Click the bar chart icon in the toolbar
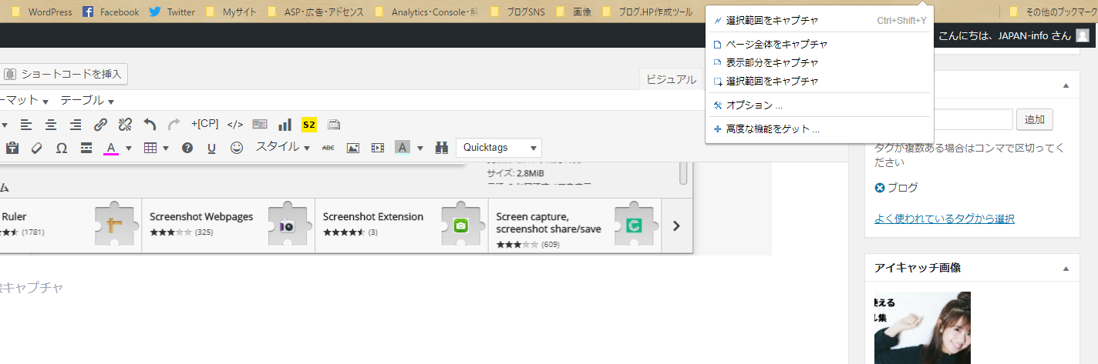Viewport: 1098px width, 364px height. click(285, 125)
